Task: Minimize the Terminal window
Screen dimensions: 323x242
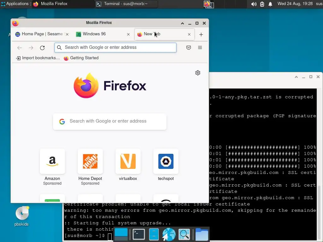Action: [304, 77]
